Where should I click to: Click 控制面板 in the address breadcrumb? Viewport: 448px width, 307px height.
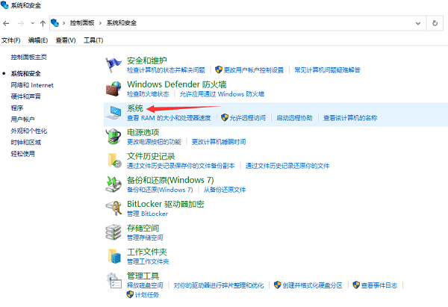82,23
